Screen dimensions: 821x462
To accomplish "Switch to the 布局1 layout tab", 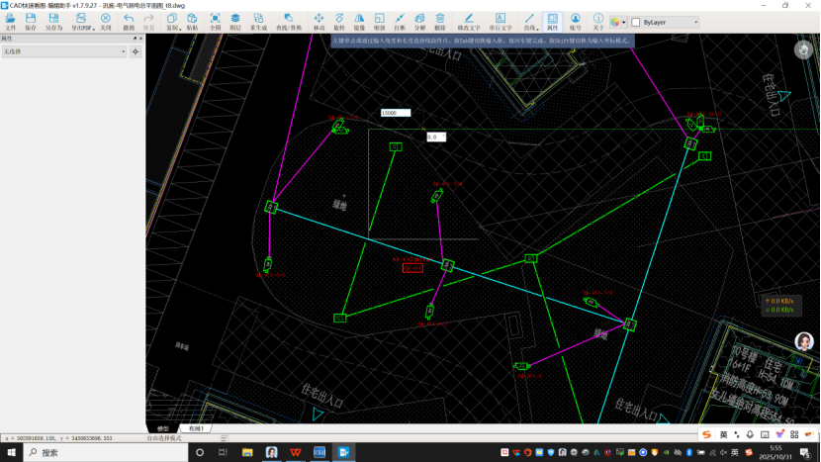I will tap(196, 428).
